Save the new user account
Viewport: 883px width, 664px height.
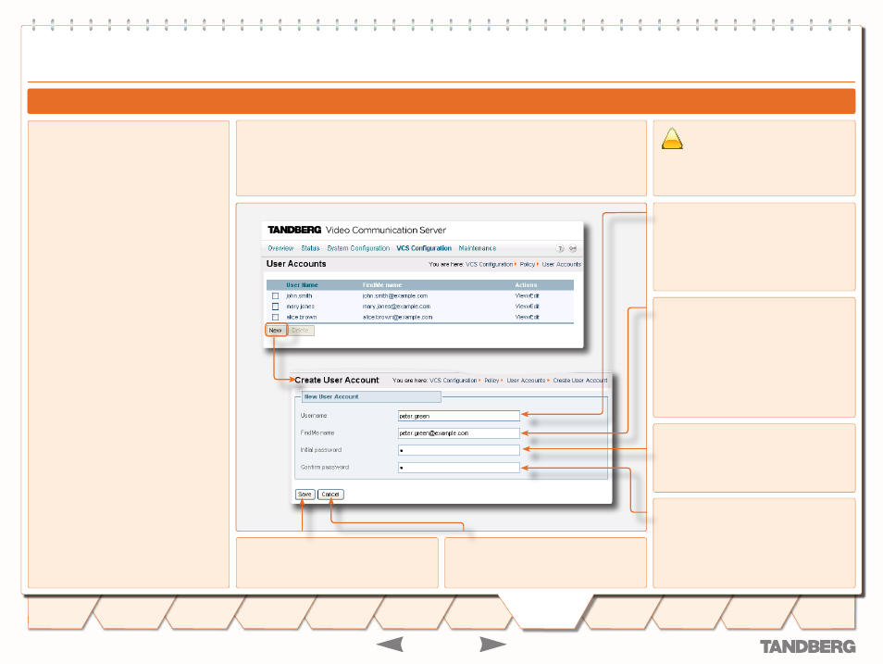[305, 495]
